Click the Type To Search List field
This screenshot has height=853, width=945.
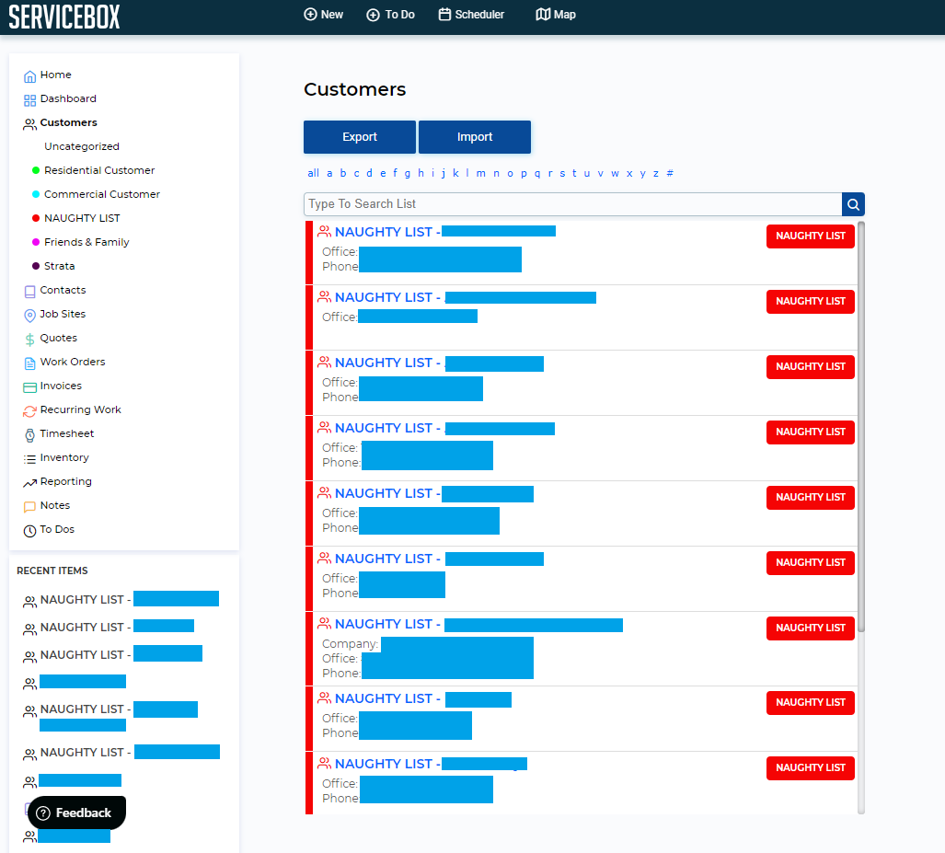click(572, 204)
